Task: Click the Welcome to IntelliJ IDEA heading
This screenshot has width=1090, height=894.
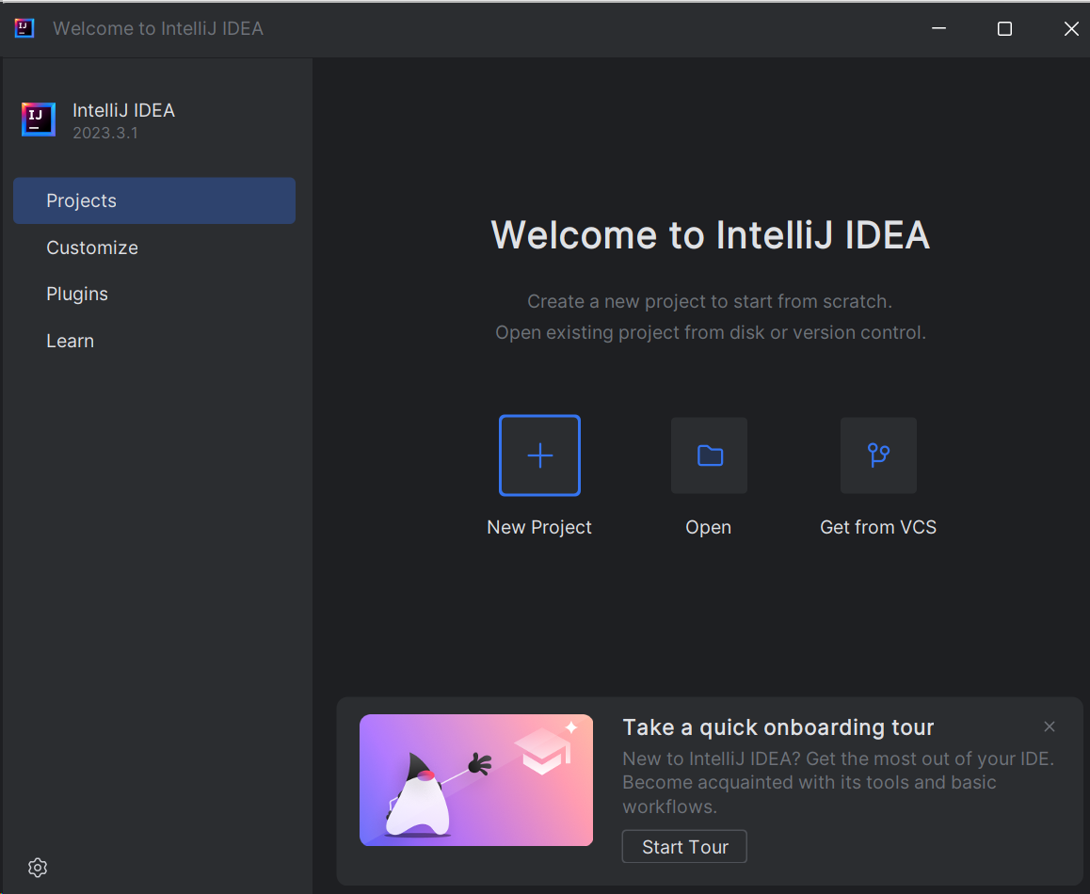Action: (x=710, y=234)
